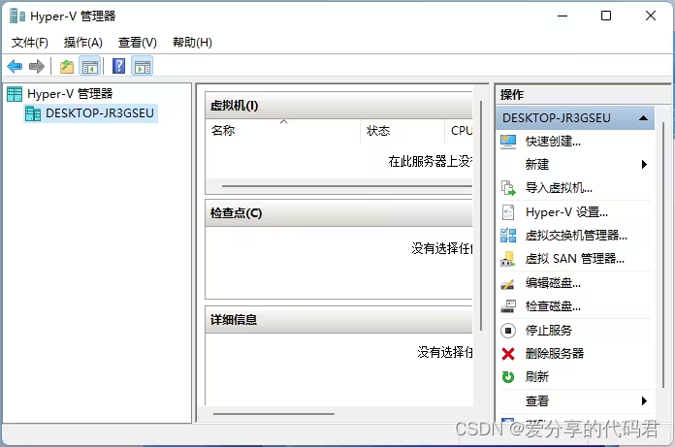Select DESKTOP-JR3GSEU in the left tree
This screenshot has height=447, width=675.
point(100,113)
